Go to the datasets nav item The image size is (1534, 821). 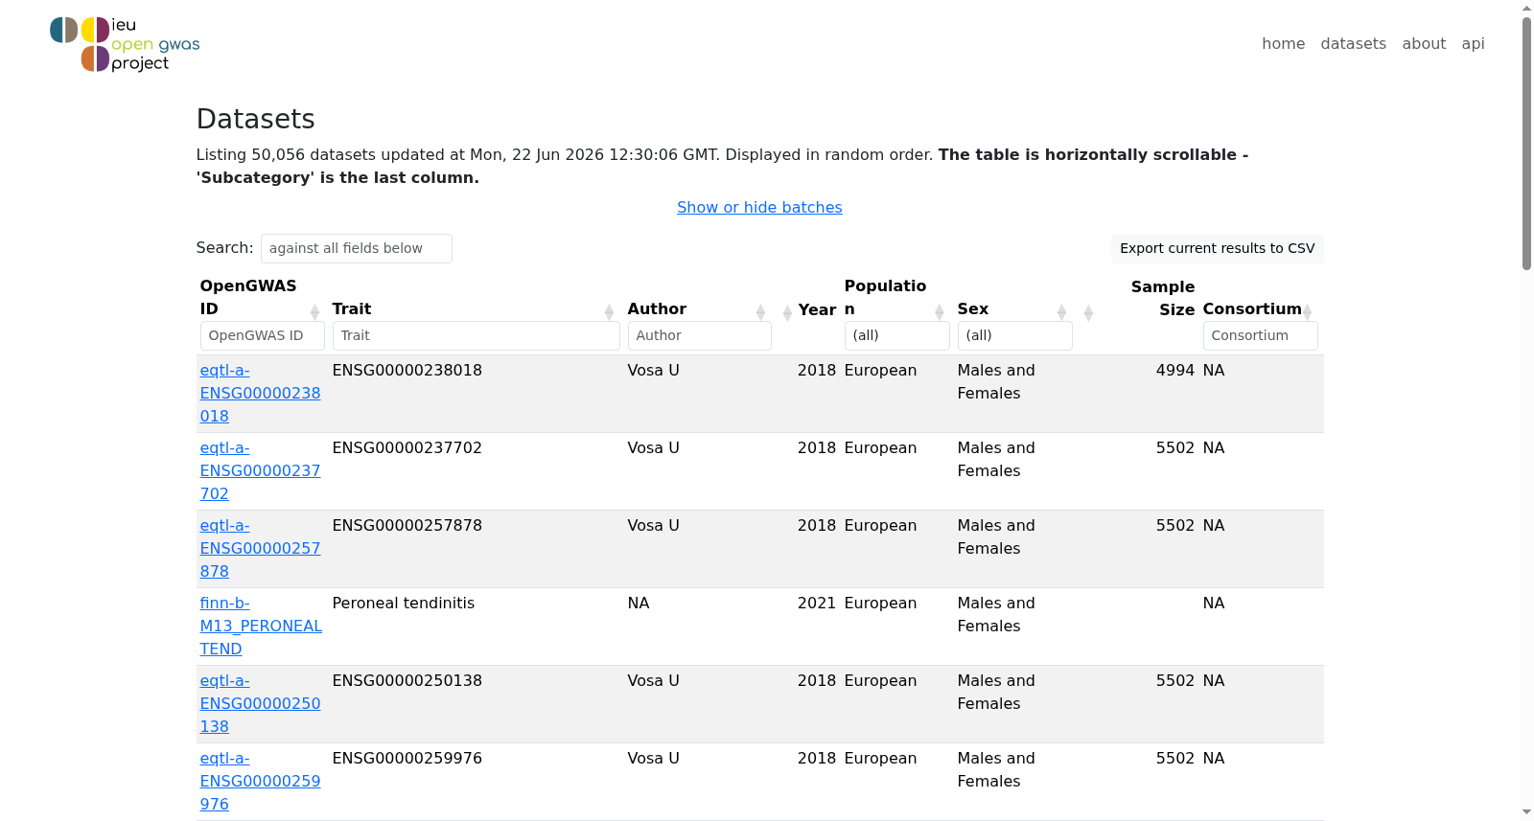[x=1353, y=43]
